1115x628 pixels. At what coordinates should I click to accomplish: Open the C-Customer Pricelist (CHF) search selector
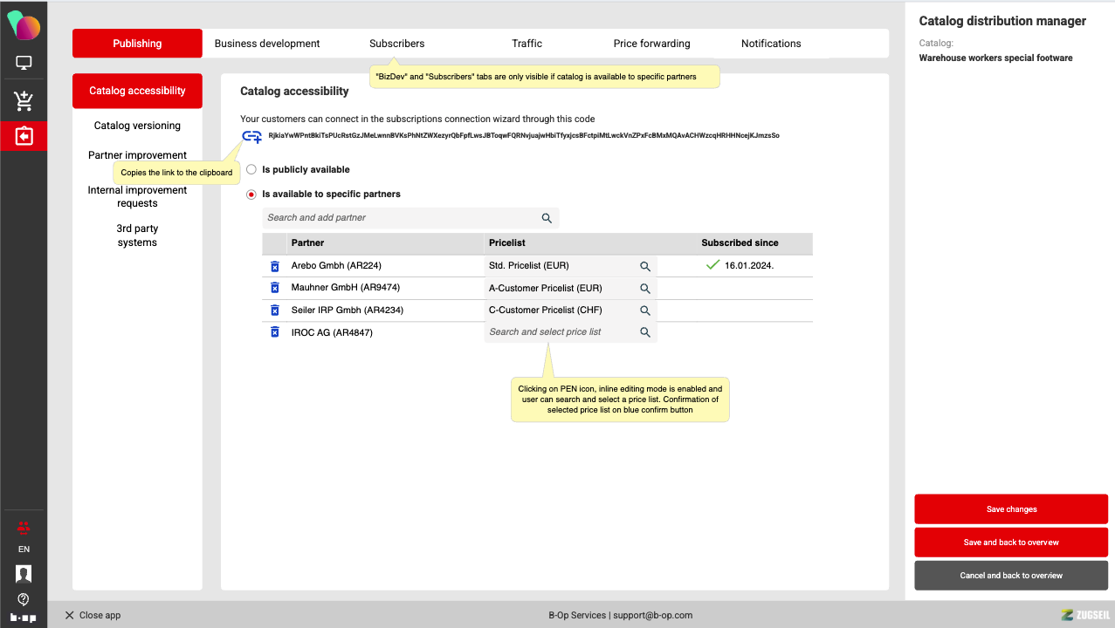[645, 311]
